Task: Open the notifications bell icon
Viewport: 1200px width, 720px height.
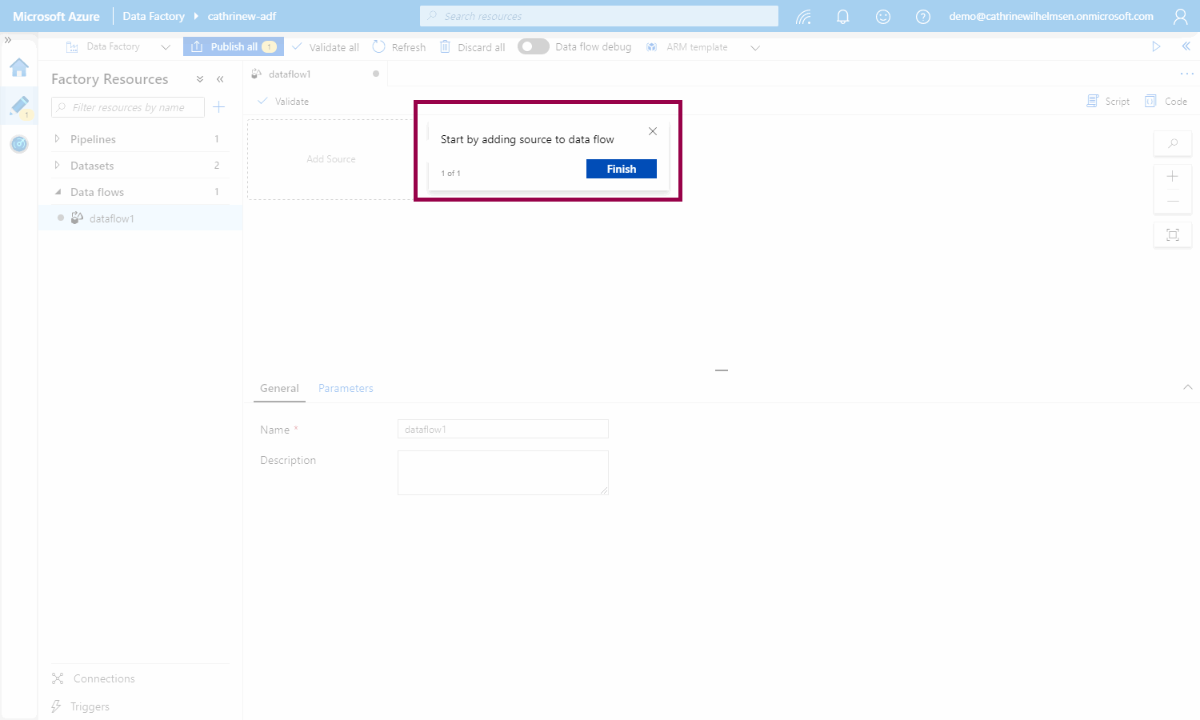Action: coord(842,17)
